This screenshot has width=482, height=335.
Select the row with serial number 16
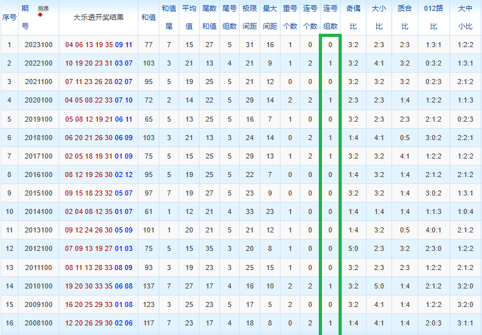(241, 323)
